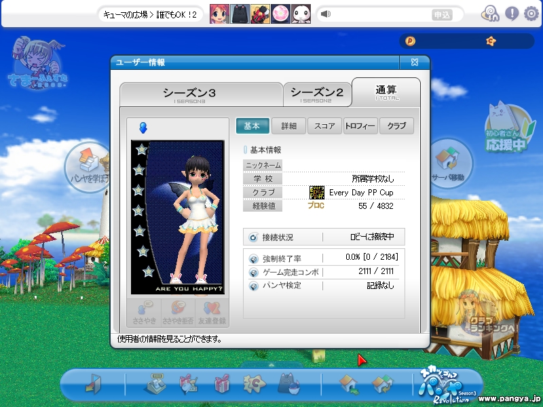Click the pink orb icon in top bar
The image size is (543, 407).
coord(280,14)
